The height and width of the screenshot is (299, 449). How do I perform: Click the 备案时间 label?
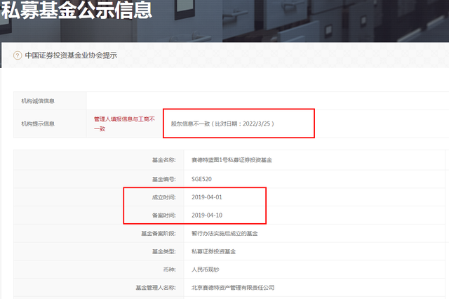click(163, 215)
